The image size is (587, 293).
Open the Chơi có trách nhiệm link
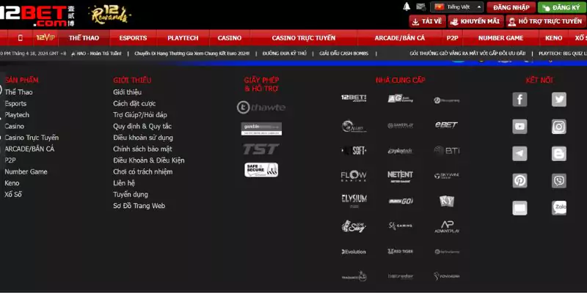click(x=142, y=171)
